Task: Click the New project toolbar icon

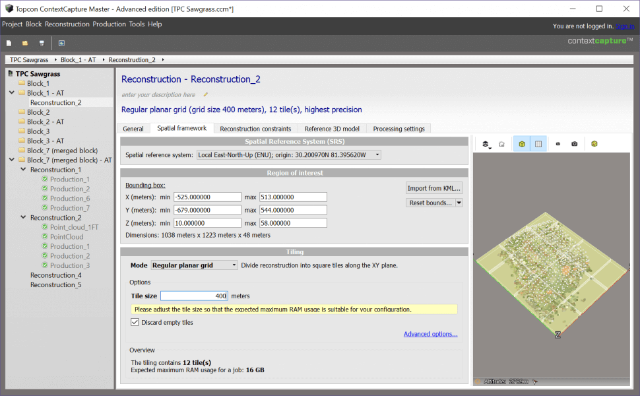Action: pyautogui.click(x=9, y=44)
